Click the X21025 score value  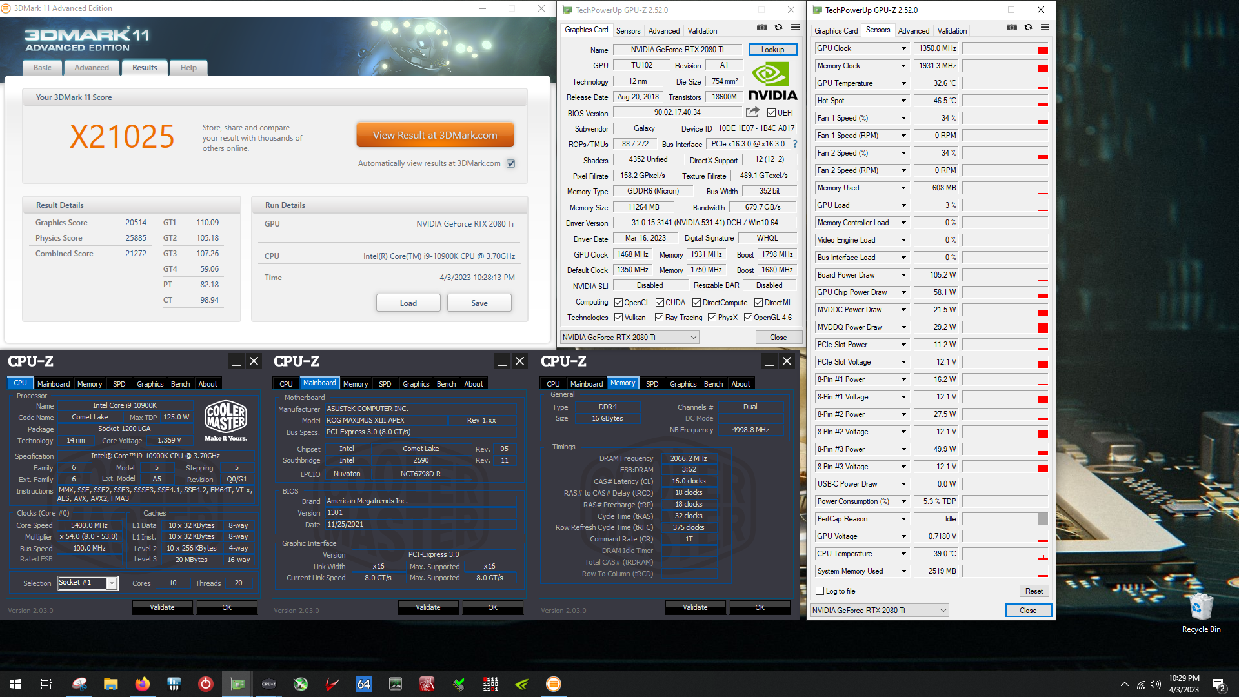122,137
